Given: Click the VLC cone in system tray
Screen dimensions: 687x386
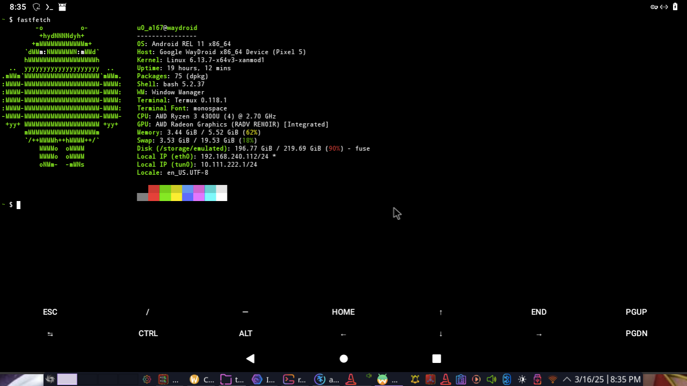Looking at the screenshot, I should pos(445,380).
